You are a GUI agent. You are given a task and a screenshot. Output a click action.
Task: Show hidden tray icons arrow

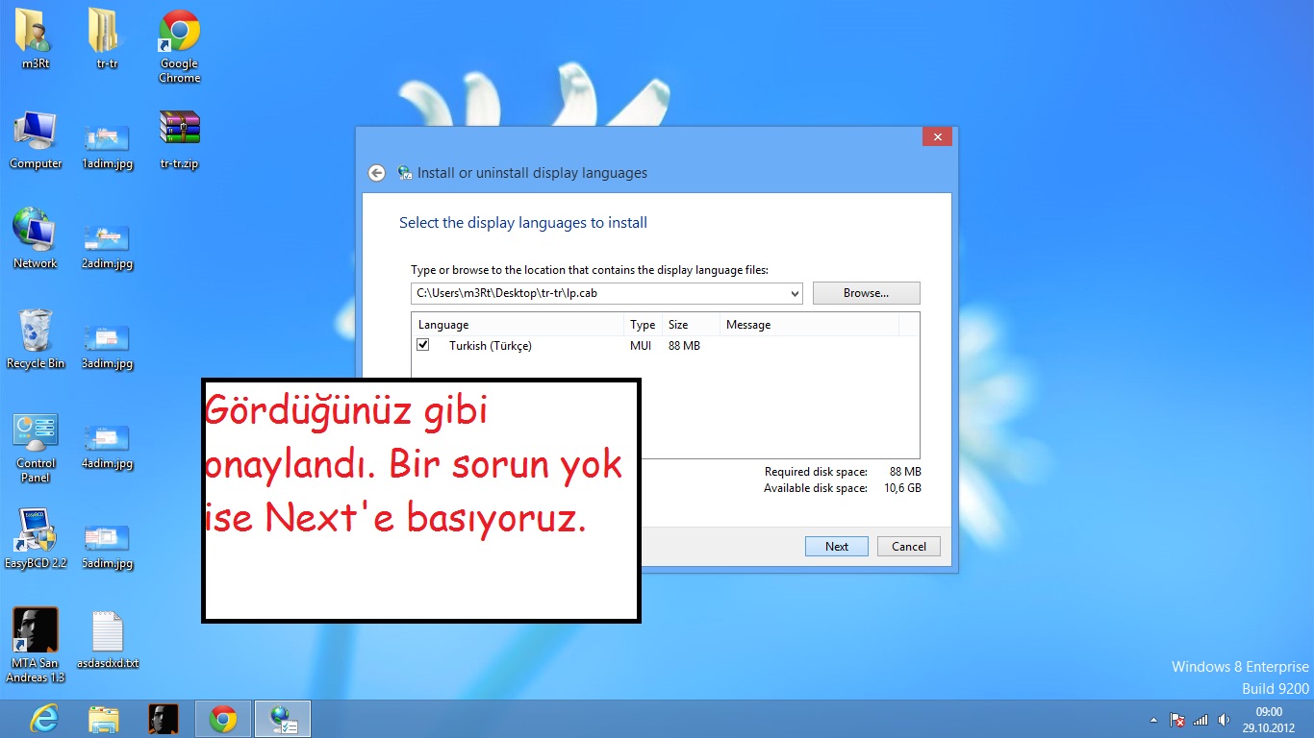(x=1153, y=720)
